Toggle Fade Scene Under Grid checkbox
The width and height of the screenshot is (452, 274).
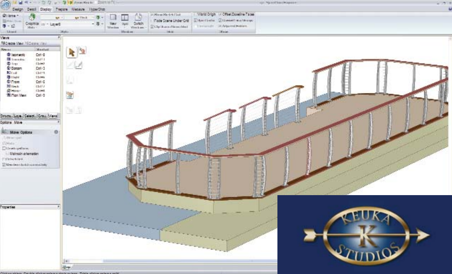pyautogui.click(x=152, y=20)
